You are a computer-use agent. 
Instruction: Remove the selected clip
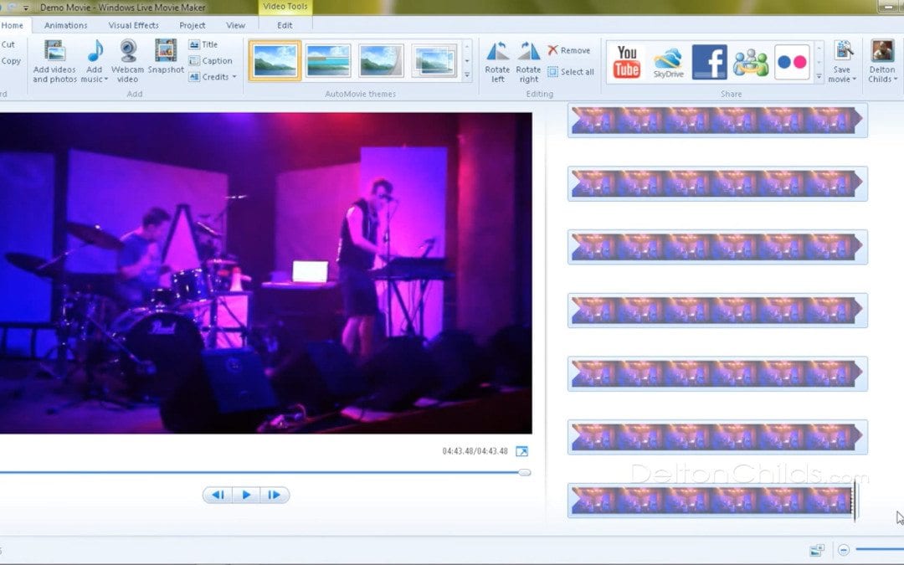[x=570, y=49]
